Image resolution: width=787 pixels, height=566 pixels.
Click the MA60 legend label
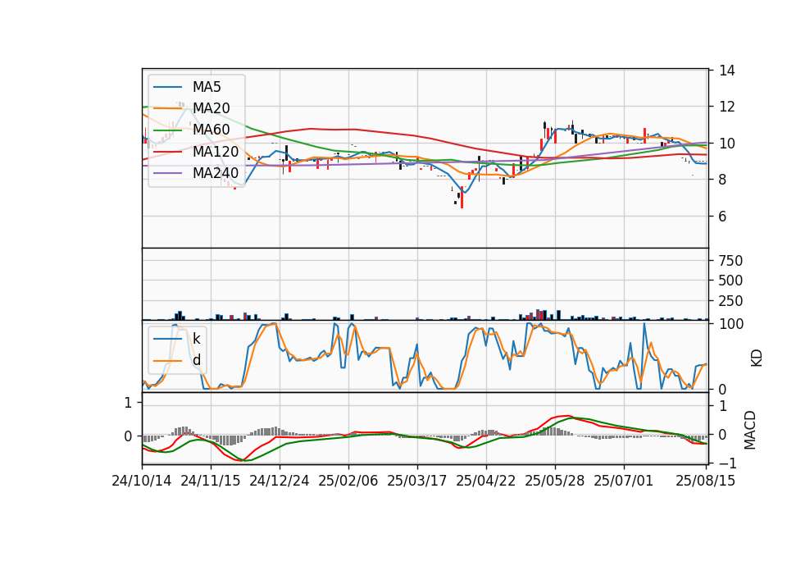pyautogui.click(x=211, y=130)
